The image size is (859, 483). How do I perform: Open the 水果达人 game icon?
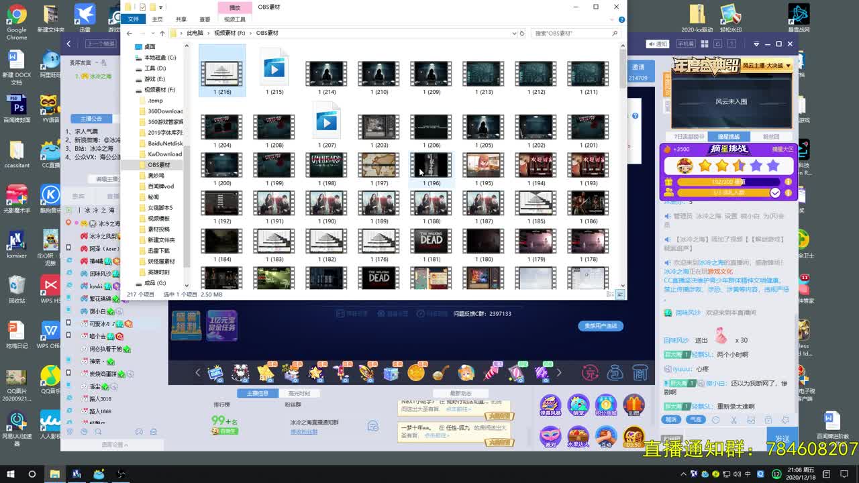pyautogui.click(x=578, y=437)
